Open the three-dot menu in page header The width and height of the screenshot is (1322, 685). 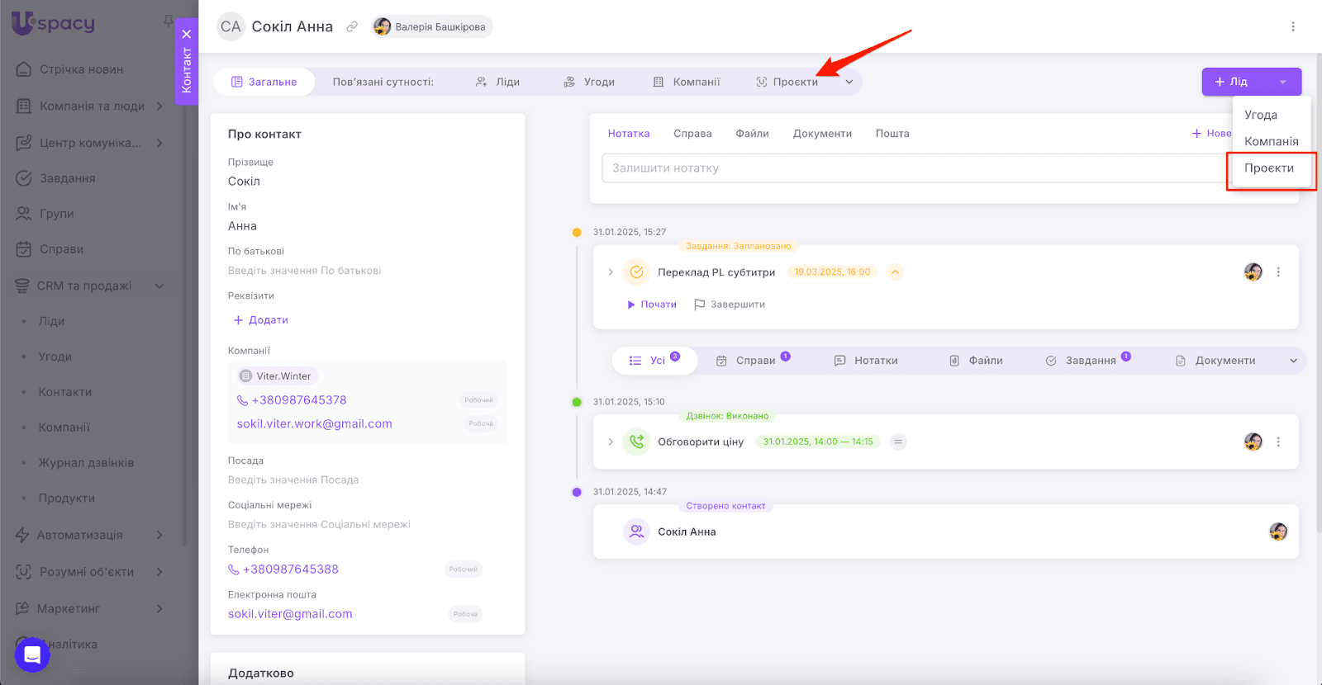(1293, 26)
